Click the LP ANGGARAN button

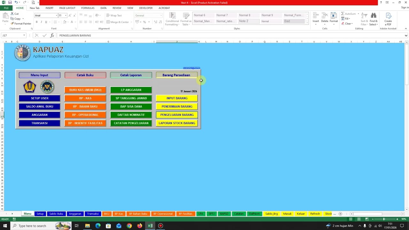(131, 90)
